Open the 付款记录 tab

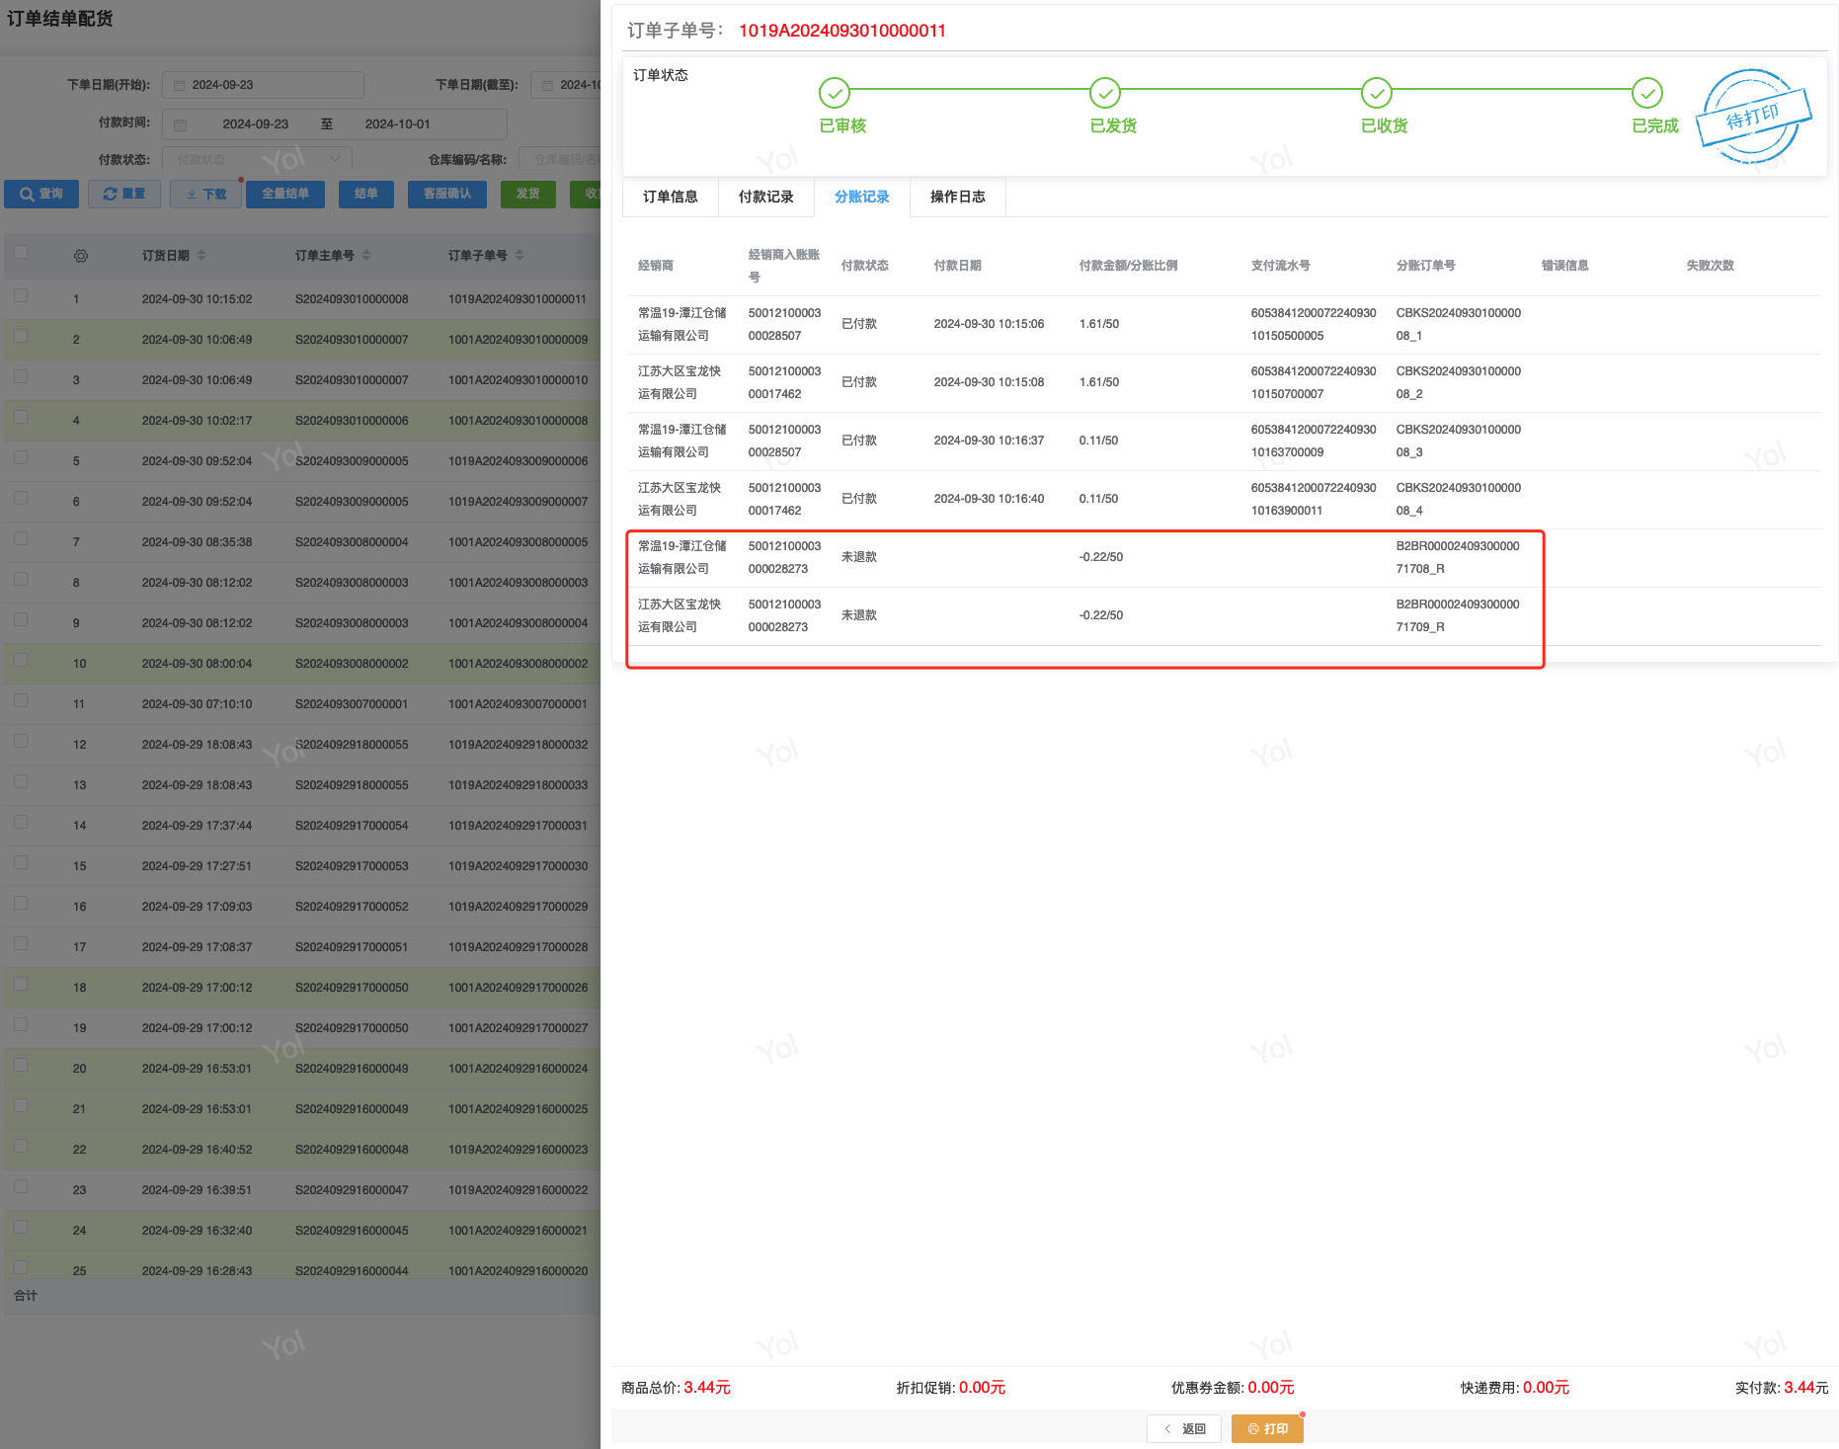point(766,197)
